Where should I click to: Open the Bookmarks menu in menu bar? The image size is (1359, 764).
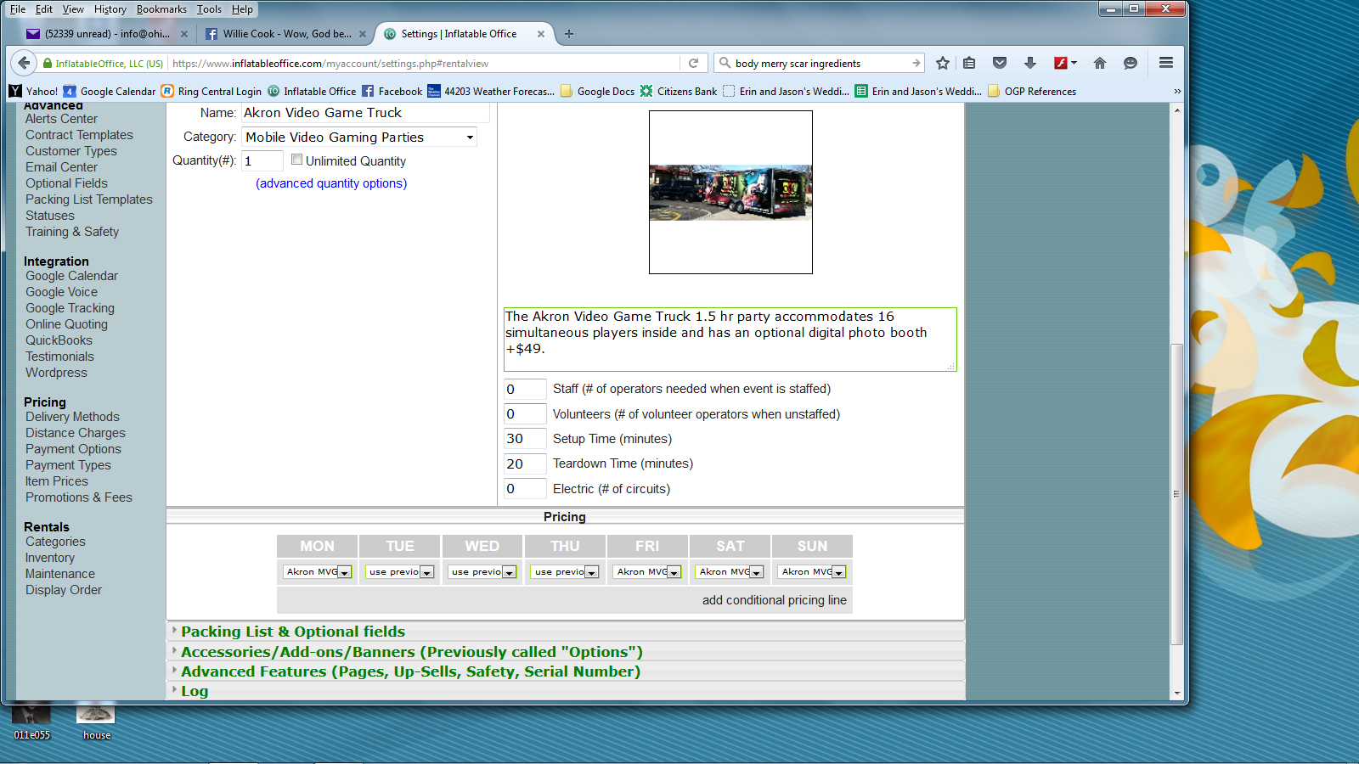161,9
